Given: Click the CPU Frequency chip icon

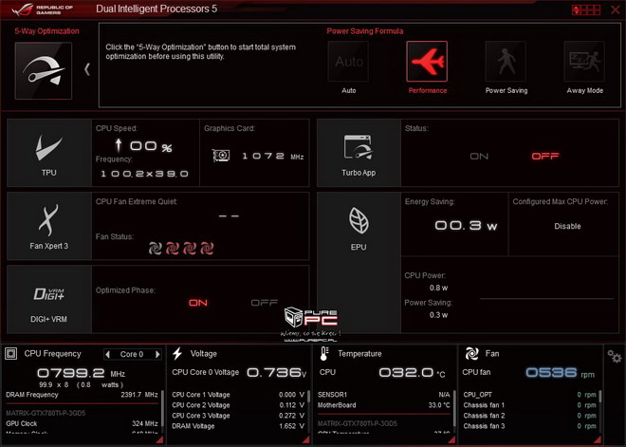Looking at the screenshot, I should [x=10, y=354].
